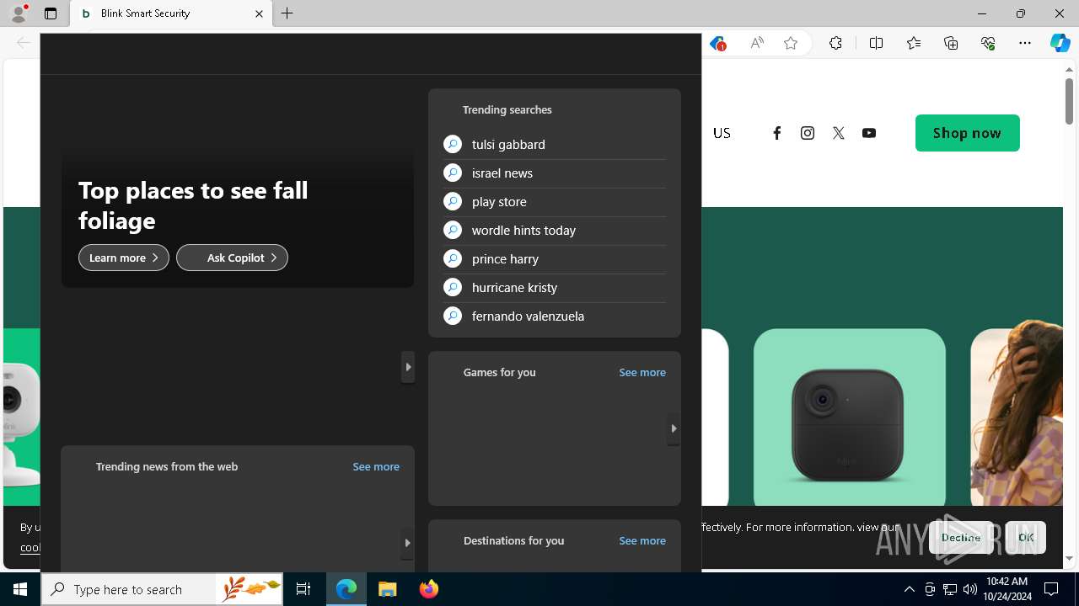Viewport: 1079px width, 606px height.
Task: Open the notification center icon
Action: [1051, 589]
